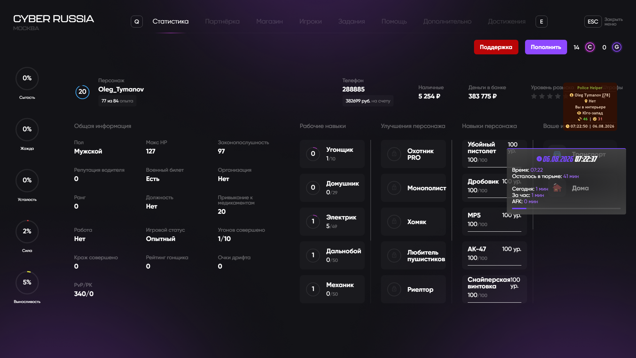This screenshot has height=358, width=636.
Task: Select the Жажда 0% circle indicator
Action: pyautogui.click(x=27, y=130)
